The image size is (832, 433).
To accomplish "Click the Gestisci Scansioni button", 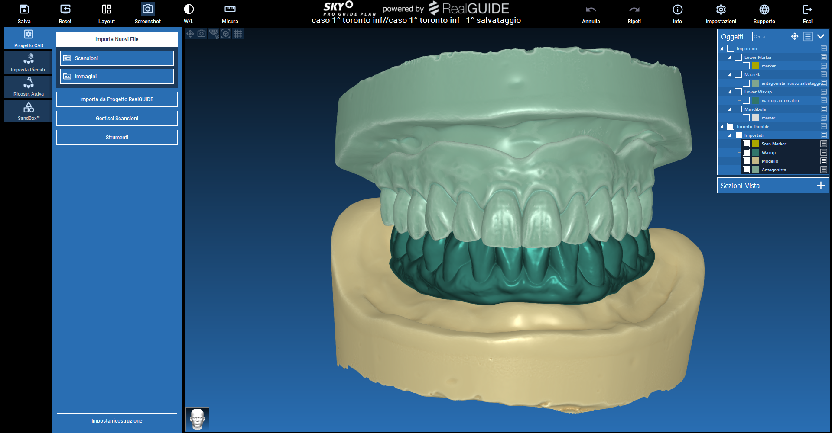I will pos(117,118).
